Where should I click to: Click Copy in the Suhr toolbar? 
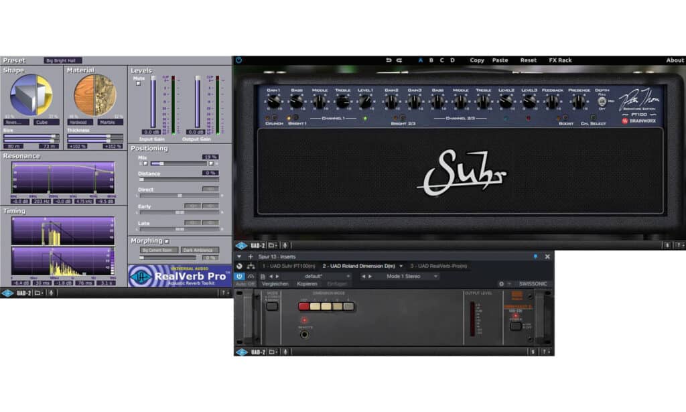[477, 60]
